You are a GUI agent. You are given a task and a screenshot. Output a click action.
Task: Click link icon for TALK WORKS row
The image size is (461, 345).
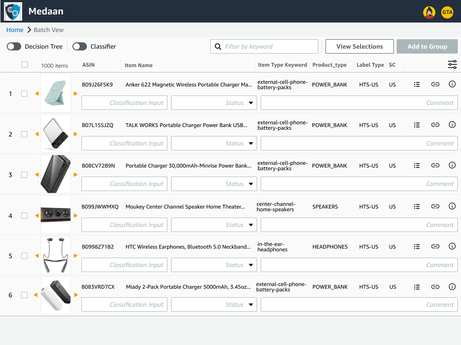pos(435,125)
